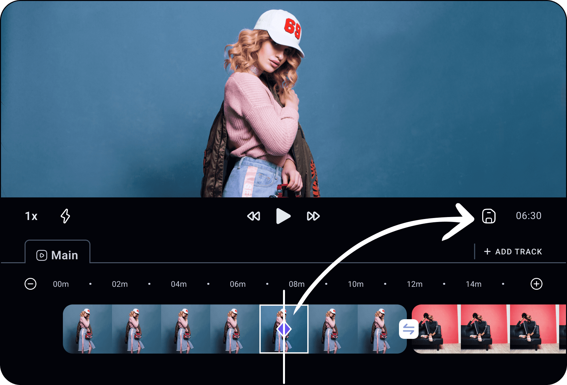
Task: Click the 14m mark on timeline ruler
Action: click(x=474, y=284)
